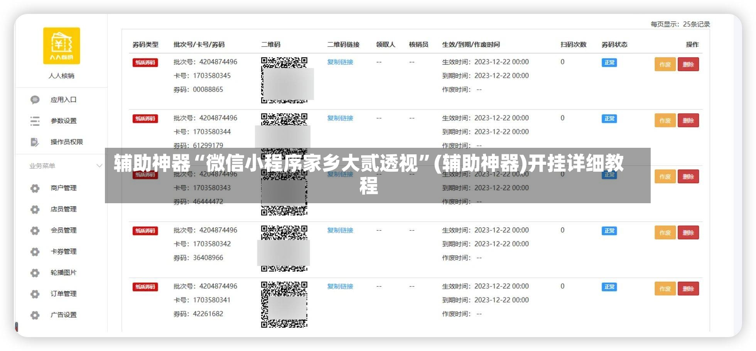This screenshot has height=351, width=756.
Task: Open 应用入口 chat bubble icon
Action: coord(35,100)
